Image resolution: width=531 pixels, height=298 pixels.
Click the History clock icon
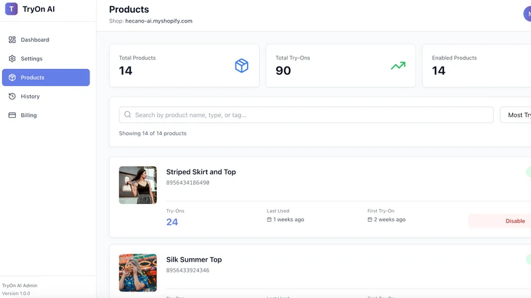click(12, 96)
